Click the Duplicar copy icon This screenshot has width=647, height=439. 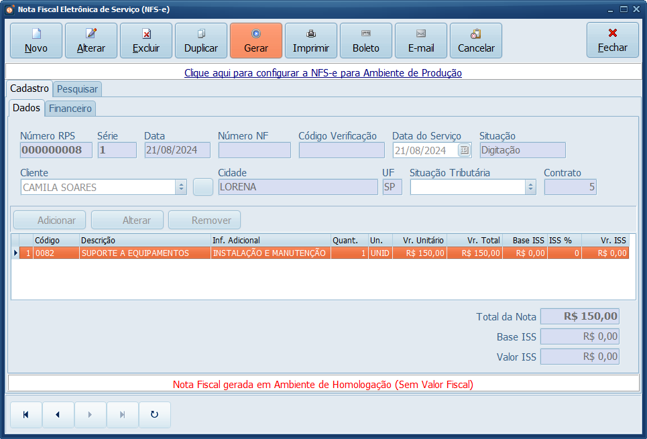tap(201, 34)
